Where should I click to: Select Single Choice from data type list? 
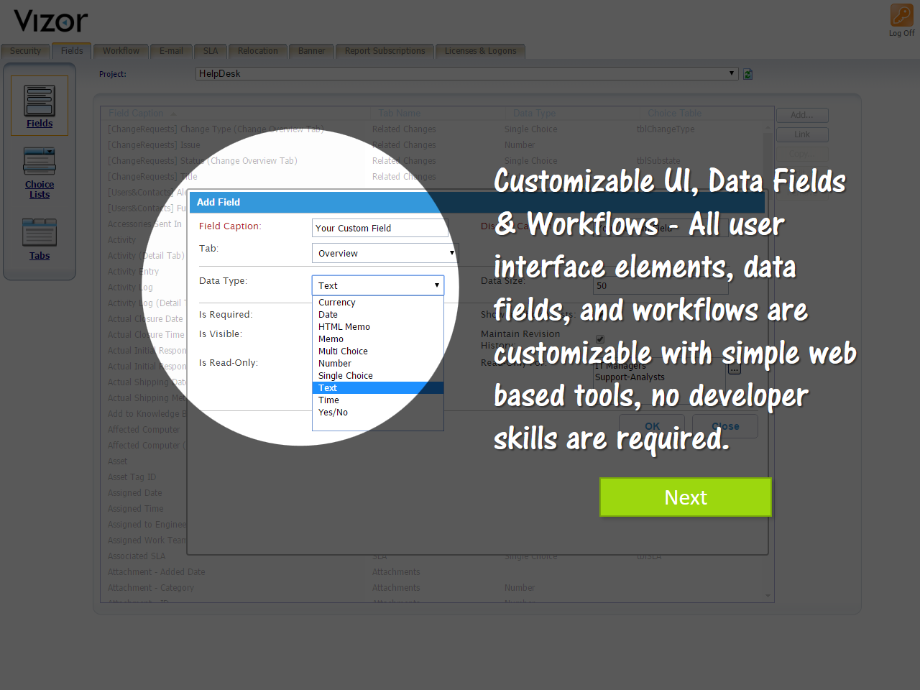pyautogui.click(x=346, y=376)
